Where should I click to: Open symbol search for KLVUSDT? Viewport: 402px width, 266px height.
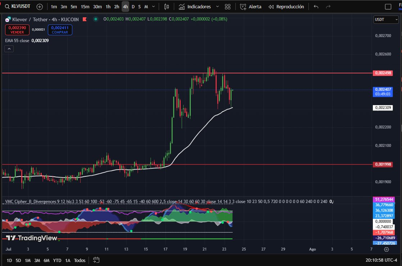[x=17, y=6]
